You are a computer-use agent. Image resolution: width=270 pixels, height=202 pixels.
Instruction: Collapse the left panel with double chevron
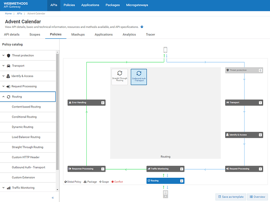click(x=52, y=198)
